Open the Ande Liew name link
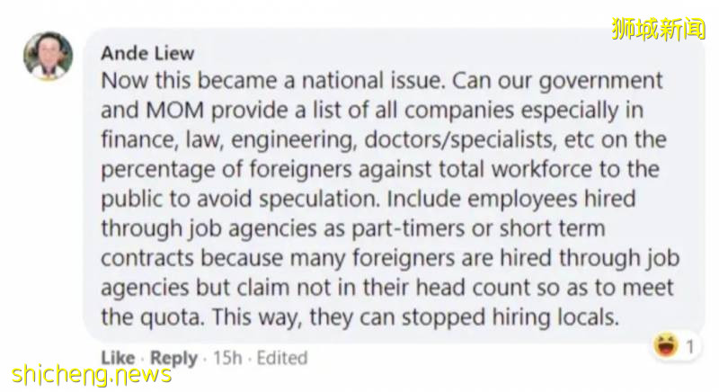The image size is (719, 392). click(x=147, y=53)
